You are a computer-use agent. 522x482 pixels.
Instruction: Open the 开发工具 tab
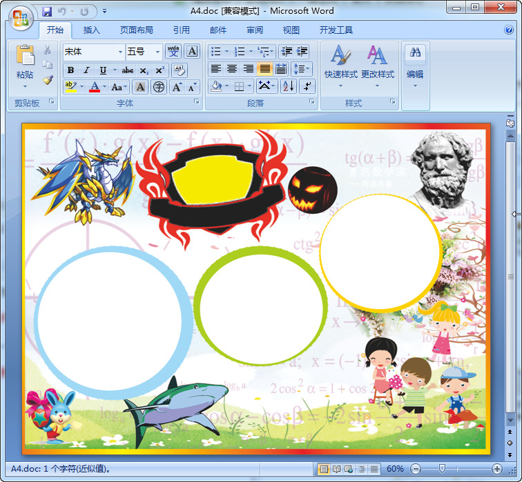[336, 30]
